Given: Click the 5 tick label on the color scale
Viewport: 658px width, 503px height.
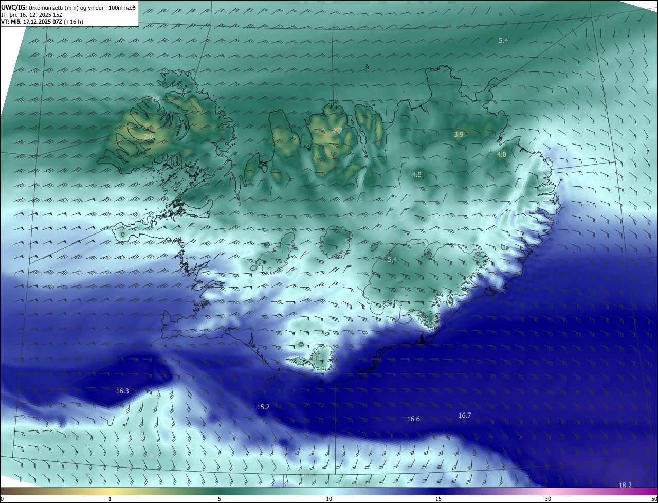Looking at the screenshot, I should [x=220, y=499].
